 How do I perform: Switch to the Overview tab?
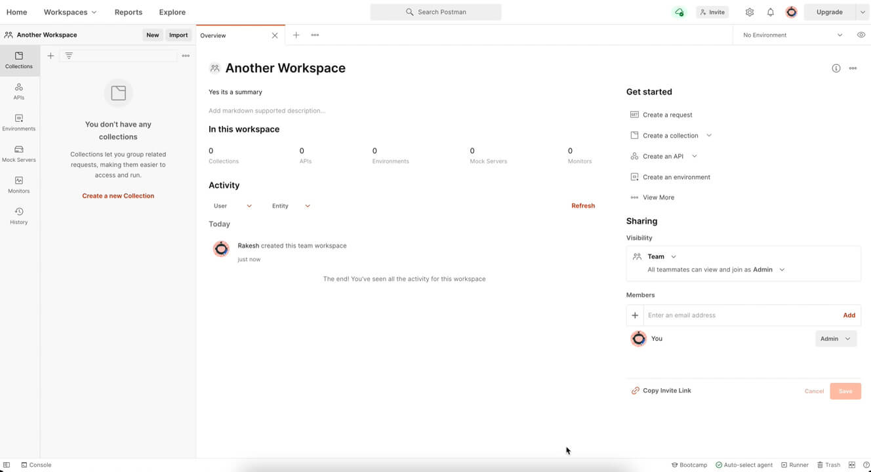point(213,35)
